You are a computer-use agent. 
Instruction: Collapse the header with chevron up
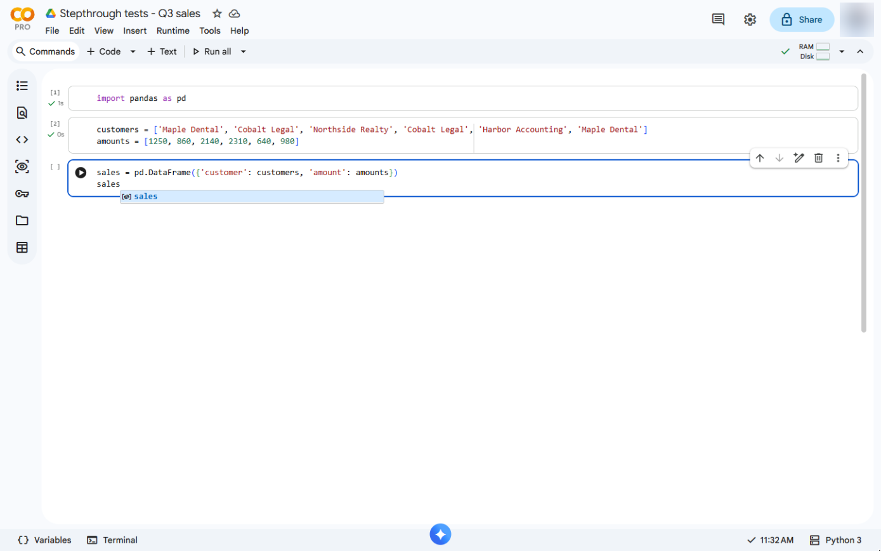[860, 51]
